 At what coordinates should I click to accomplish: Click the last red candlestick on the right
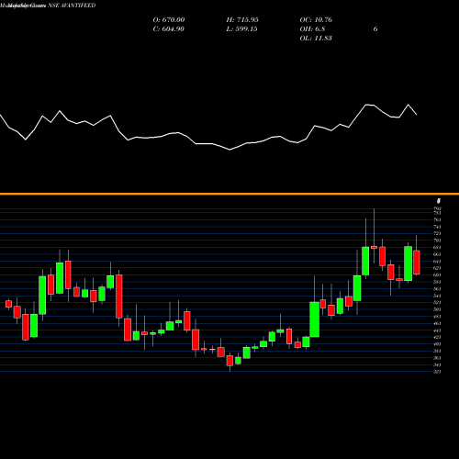[417, 263]
